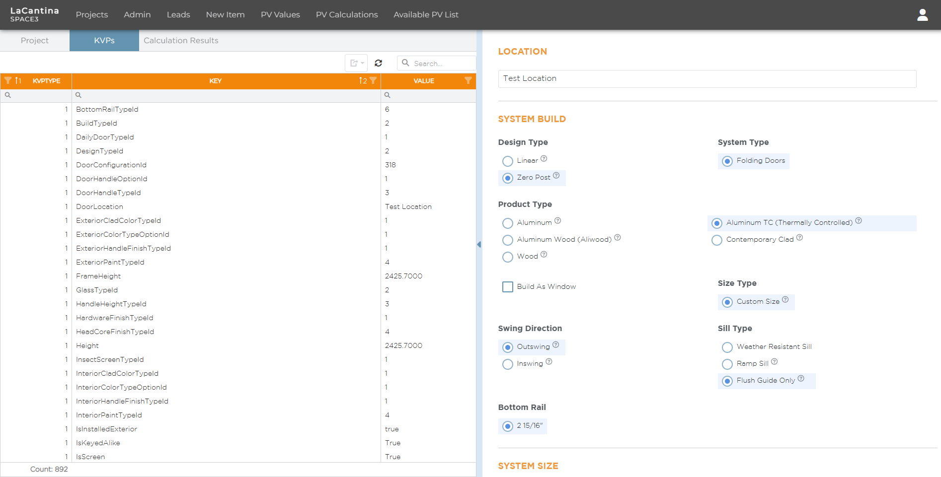Click the Inswing help icon
941x477 pixels.
pos(549,362)
